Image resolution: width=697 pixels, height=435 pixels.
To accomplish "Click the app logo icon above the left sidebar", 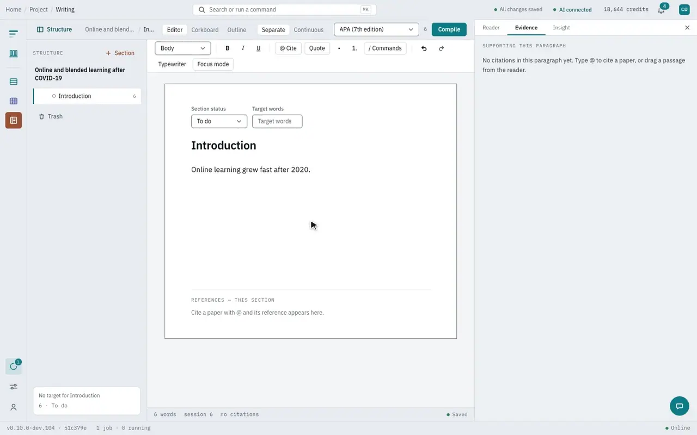I will point(14,34).
